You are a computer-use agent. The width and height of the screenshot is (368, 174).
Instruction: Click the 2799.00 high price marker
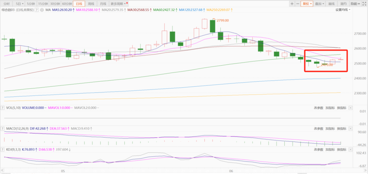(223, 21)
